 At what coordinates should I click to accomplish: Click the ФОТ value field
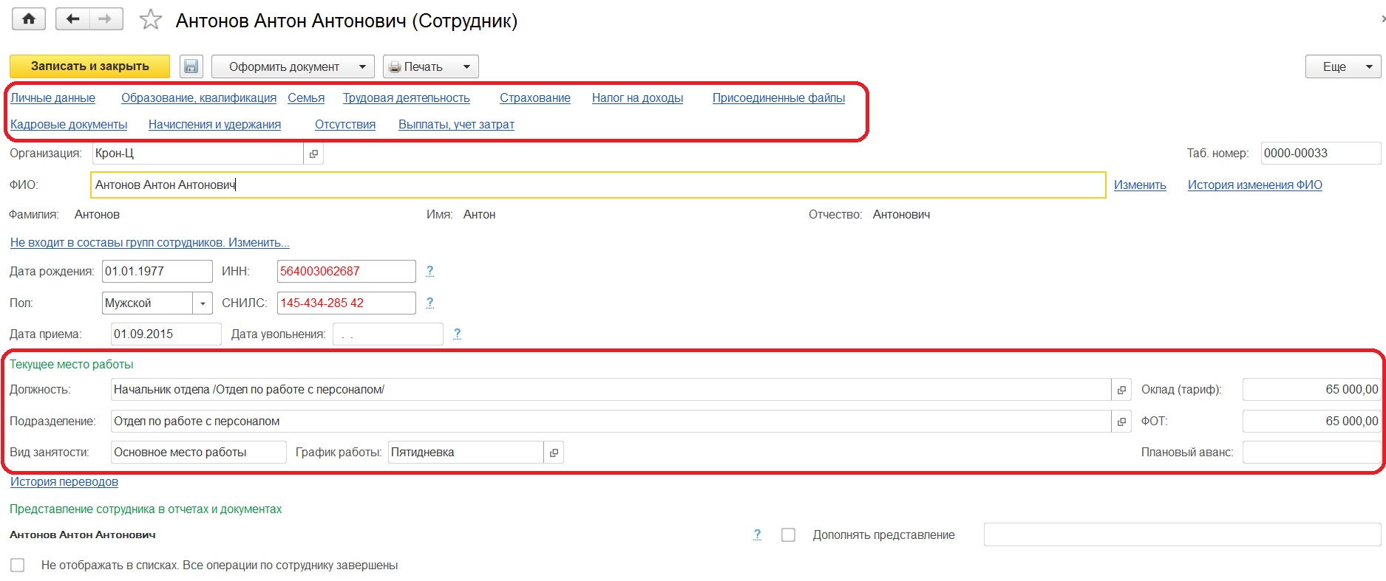click(1312, 422)
